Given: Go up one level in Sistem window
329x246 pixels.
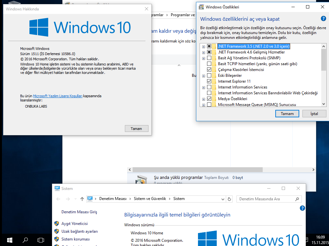Looking at the screenshot, I should [82, 199].
